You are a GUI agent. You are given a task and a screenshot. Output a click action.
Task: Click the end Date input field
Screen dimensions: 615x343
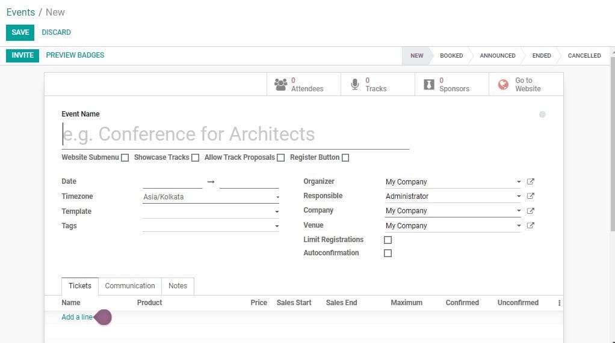pos(249,181)
